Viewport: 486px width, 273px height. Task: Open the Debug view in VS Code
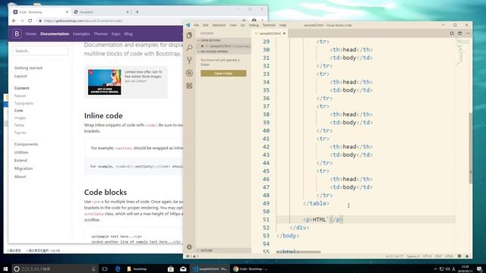click(x=189, y=73)
